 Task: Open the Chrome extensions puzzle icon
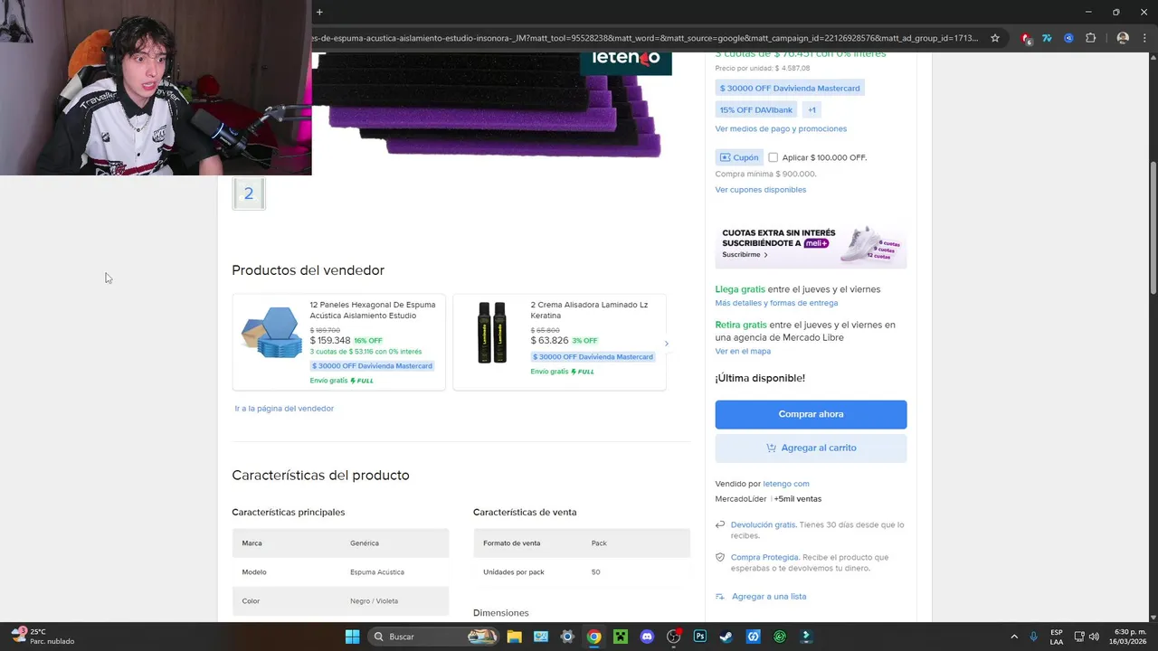[1090, 38]
